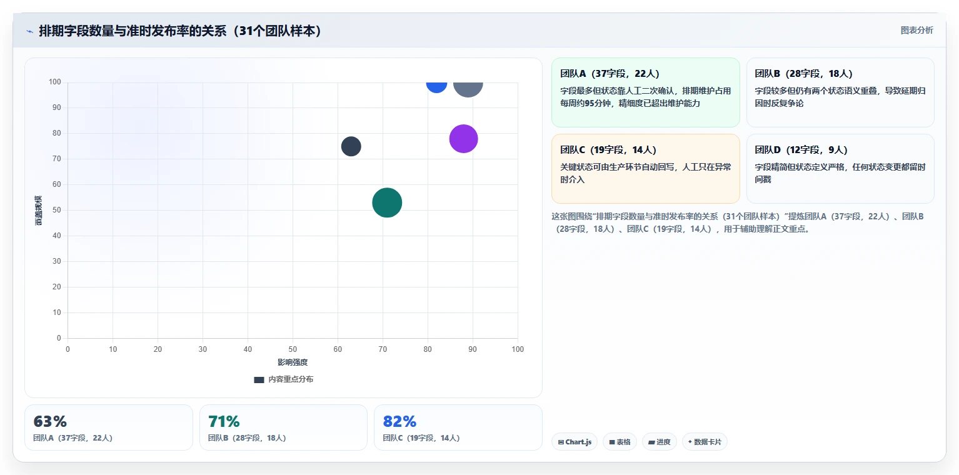Click the 63% stat card
Viewport: 959px width, 475px height.
[x=109, y=427]
